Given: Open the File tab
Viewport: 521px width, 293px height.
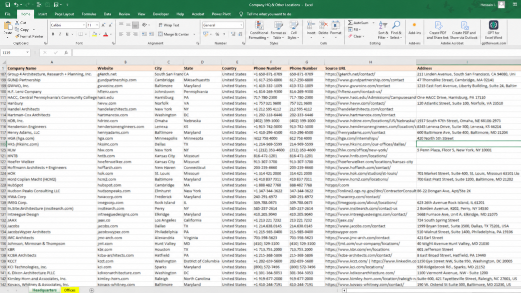Looking at the screenshot, I should click(x=8, y=14).
